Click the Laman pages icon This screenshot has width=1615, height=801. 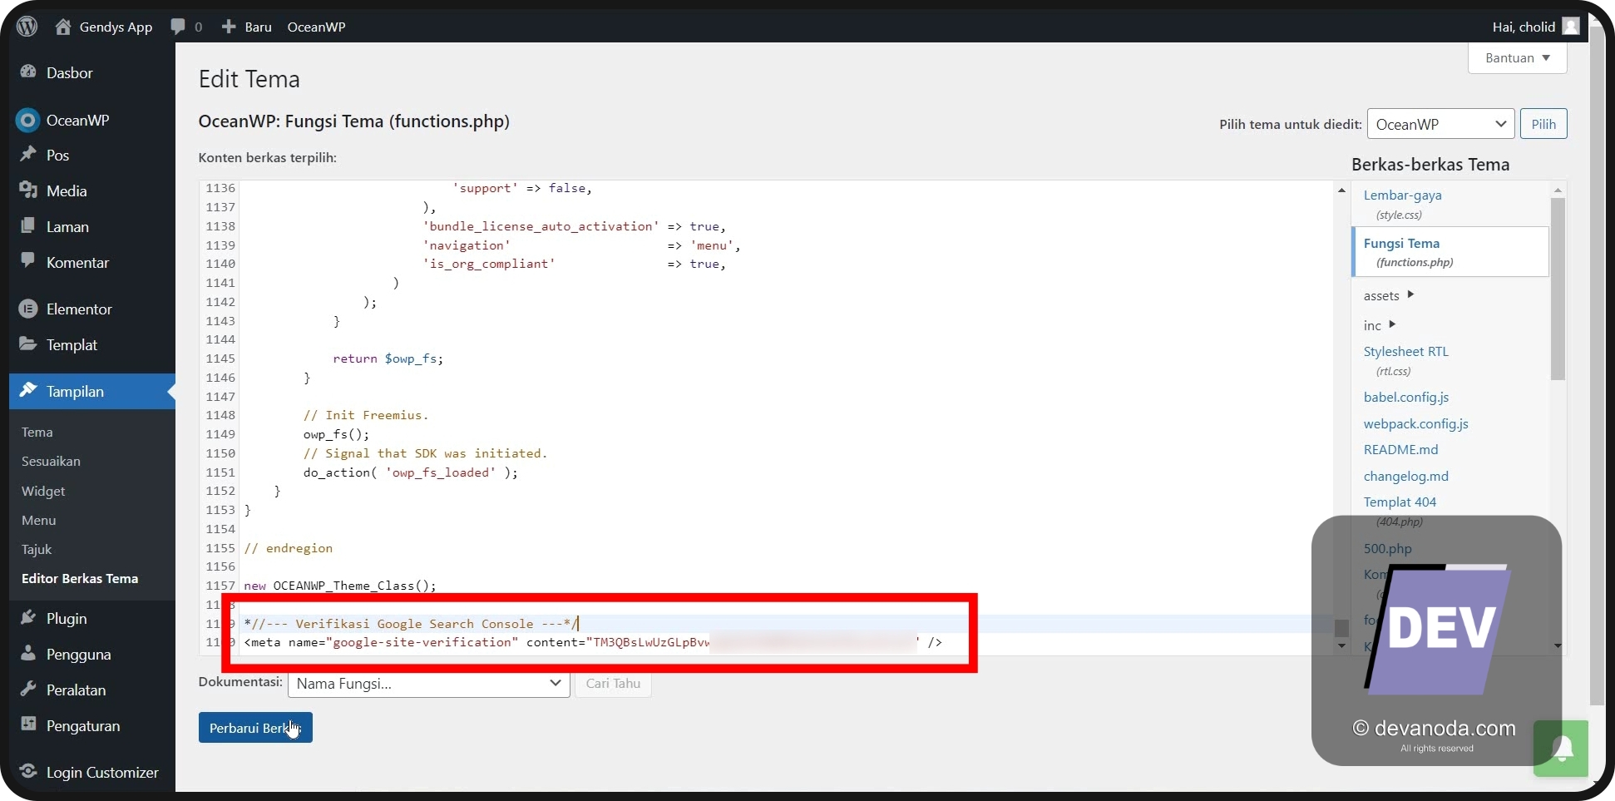pyautogui.click(x=28, y=226)
